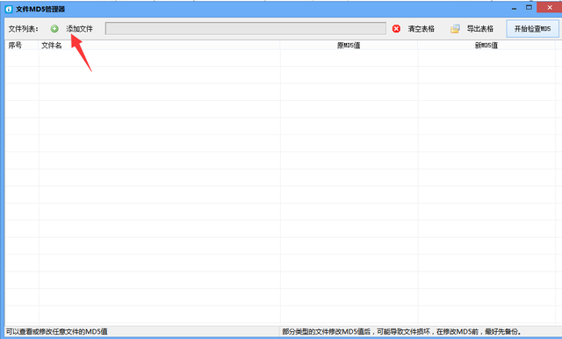Focus the file path input field
The image size is (562, 339).
tap(246, 29)
